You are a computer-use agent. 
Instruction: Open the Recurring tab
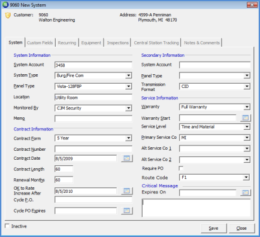(x=67, y=42)
